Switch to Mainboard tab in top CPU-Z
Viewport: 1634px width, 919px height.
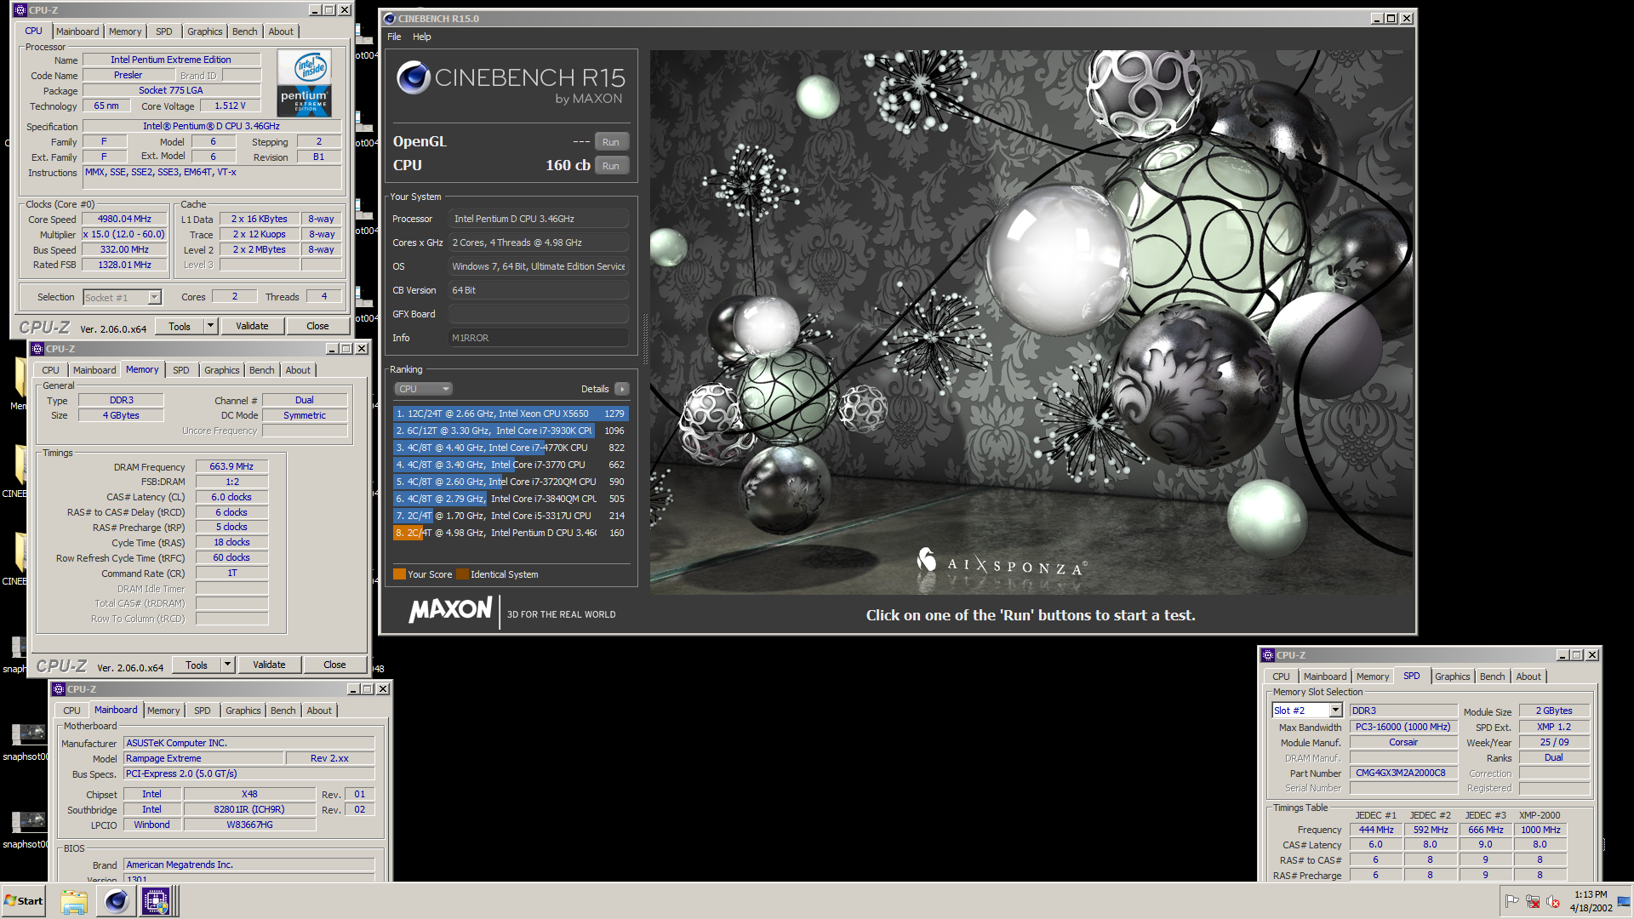[77, 31]
